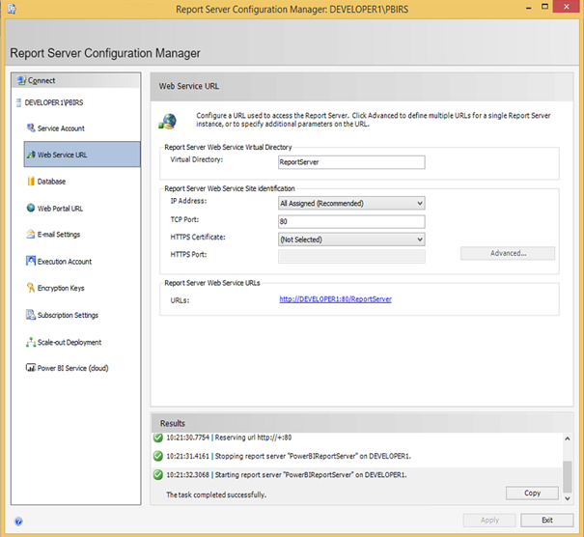Click 'The task completed successfully.' text
Image resolution: width=584 pixels, height=537 pixels.
pyautogui.click(x=216, y=495)
